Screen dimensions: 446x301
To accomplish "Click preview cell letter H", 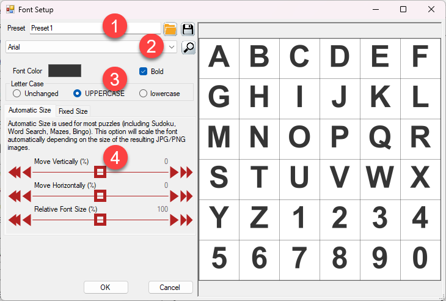I will [x=260, y=98].
